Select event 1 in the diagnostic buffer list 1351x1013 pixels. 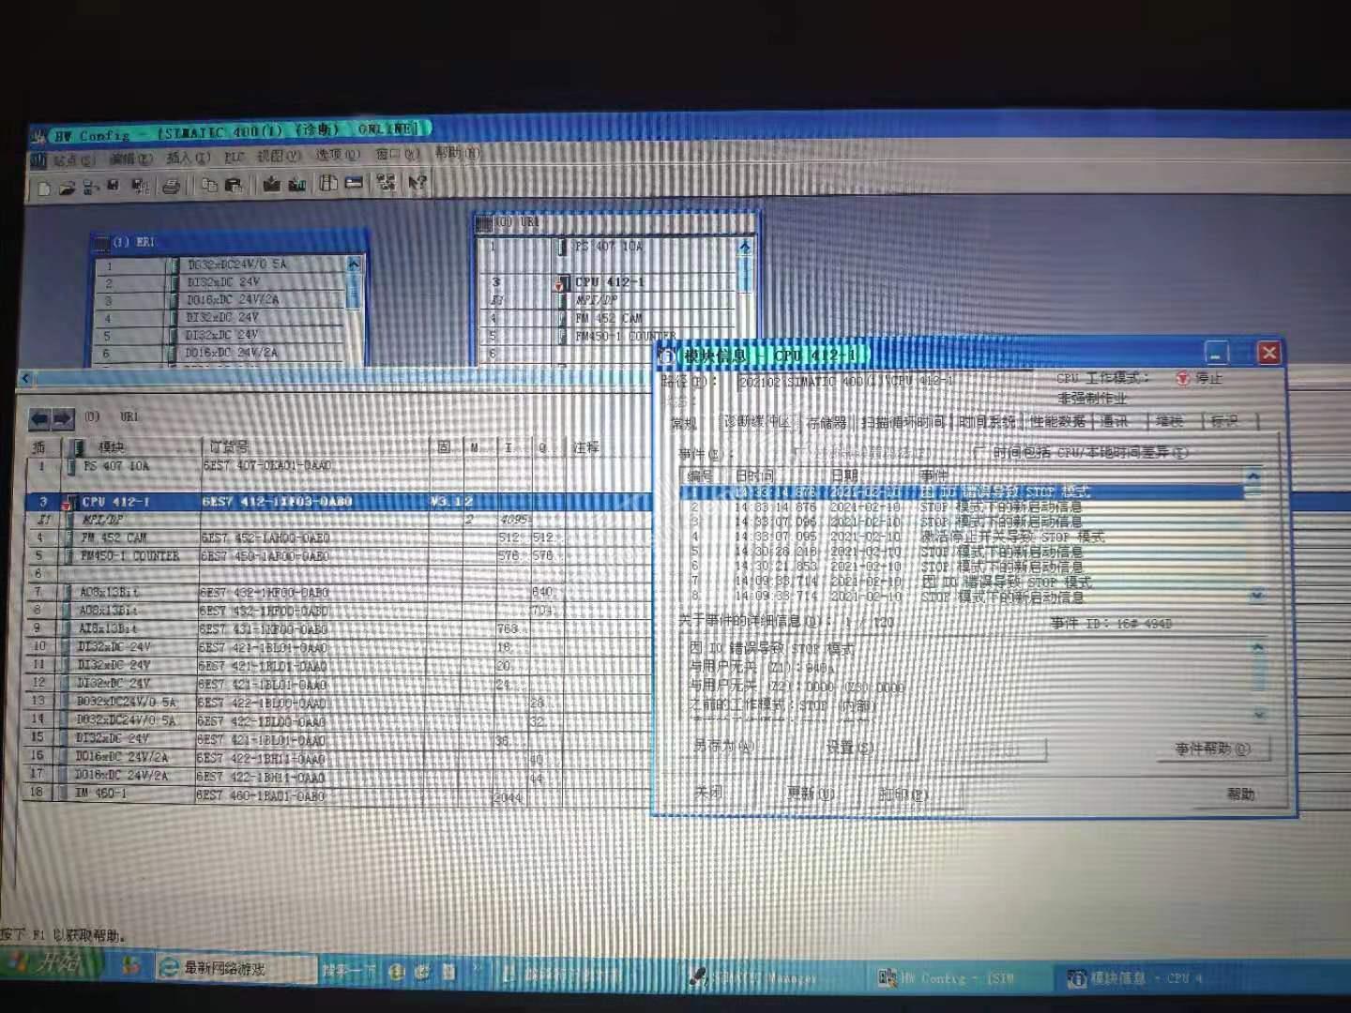point(964,491)
